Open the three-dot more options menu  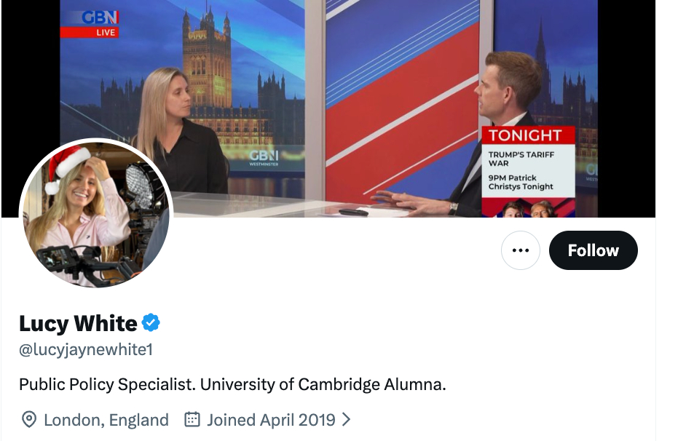(520, 250)
